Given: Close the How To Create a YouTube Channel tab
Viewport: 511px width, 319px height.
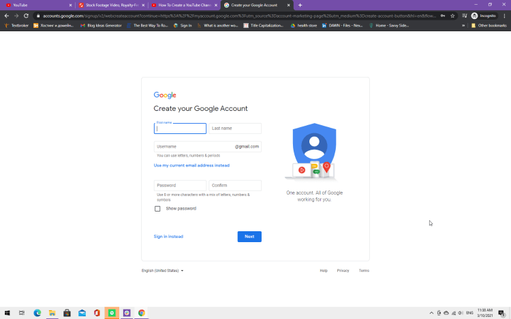Looking at the screenshot, I should [216, 5].
